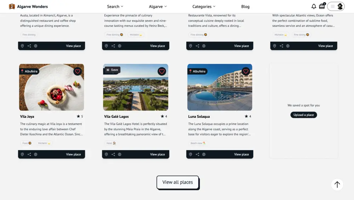Toggle favorite heart on Luna Solaqua
Viewport: 354px width, 200px height.
[x=246, y=71]
